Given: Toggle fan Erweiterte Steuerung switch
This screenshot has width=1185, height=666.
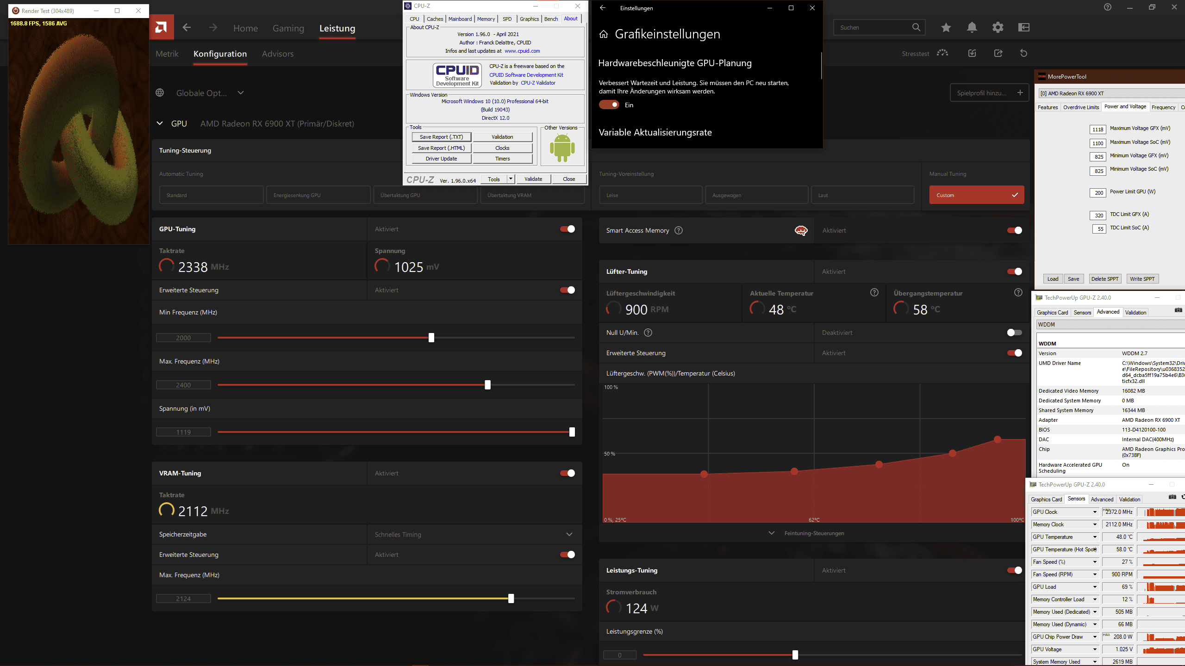Looking at the screenshot, I should point(1015,353).
